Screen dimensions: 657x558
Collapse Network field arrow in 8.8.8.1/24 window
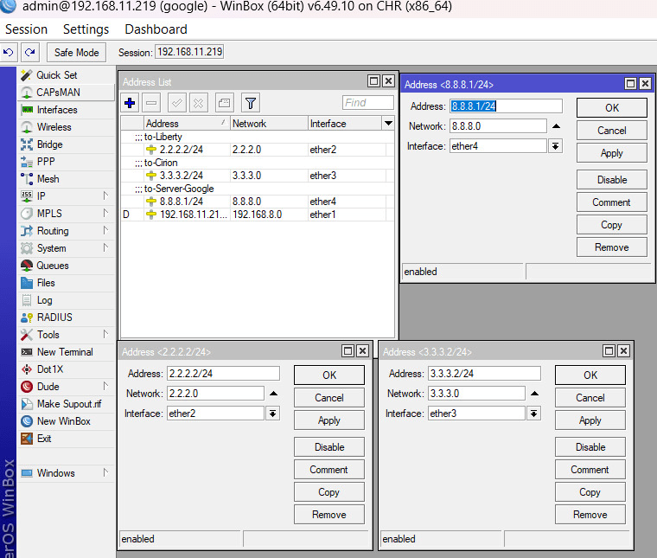[x=556, y=126]
